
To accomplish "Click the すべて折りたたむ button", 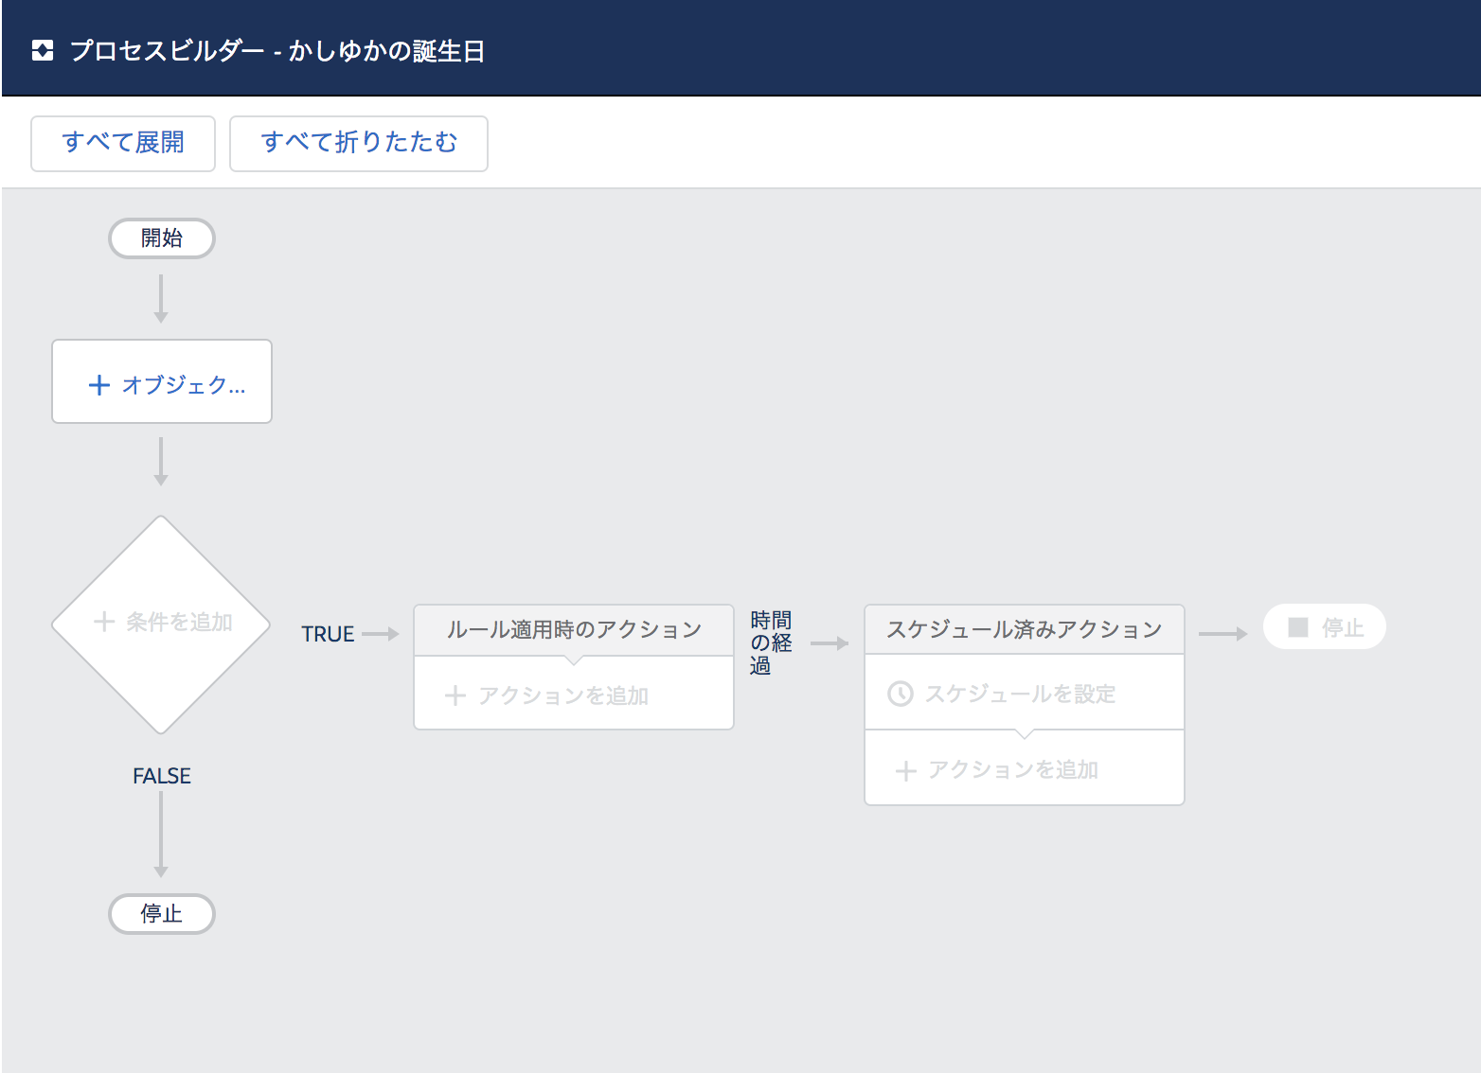I will tap(359, 143).
